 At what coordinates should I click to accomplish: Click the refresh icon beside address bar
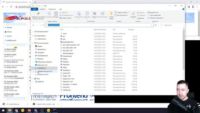pos(156,25)
